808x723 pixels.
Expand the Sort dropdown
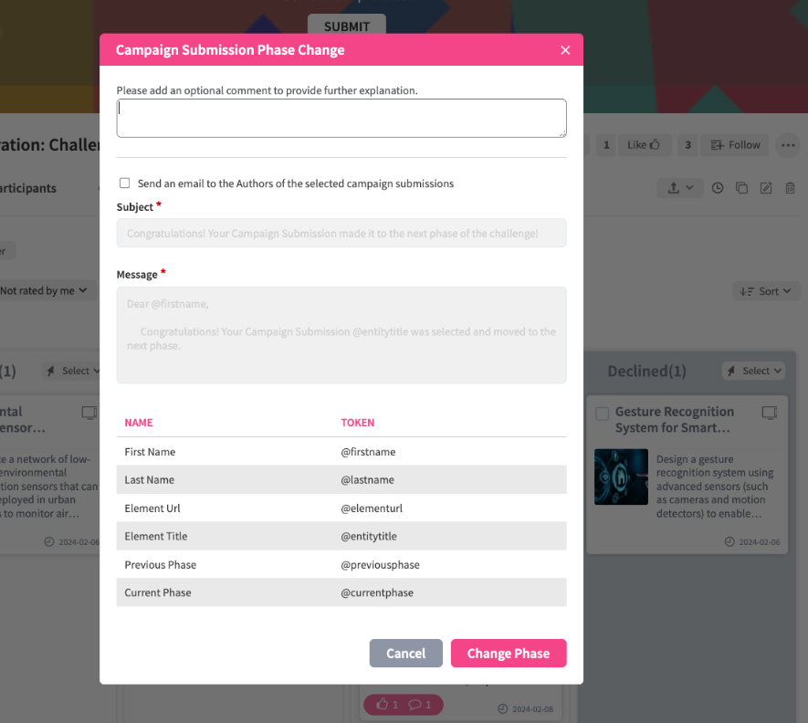767,291
